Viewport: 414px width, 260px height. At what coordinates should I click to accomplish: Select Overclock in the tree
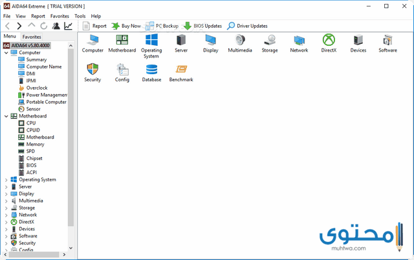pyautogui.click(x=33, y=88)
